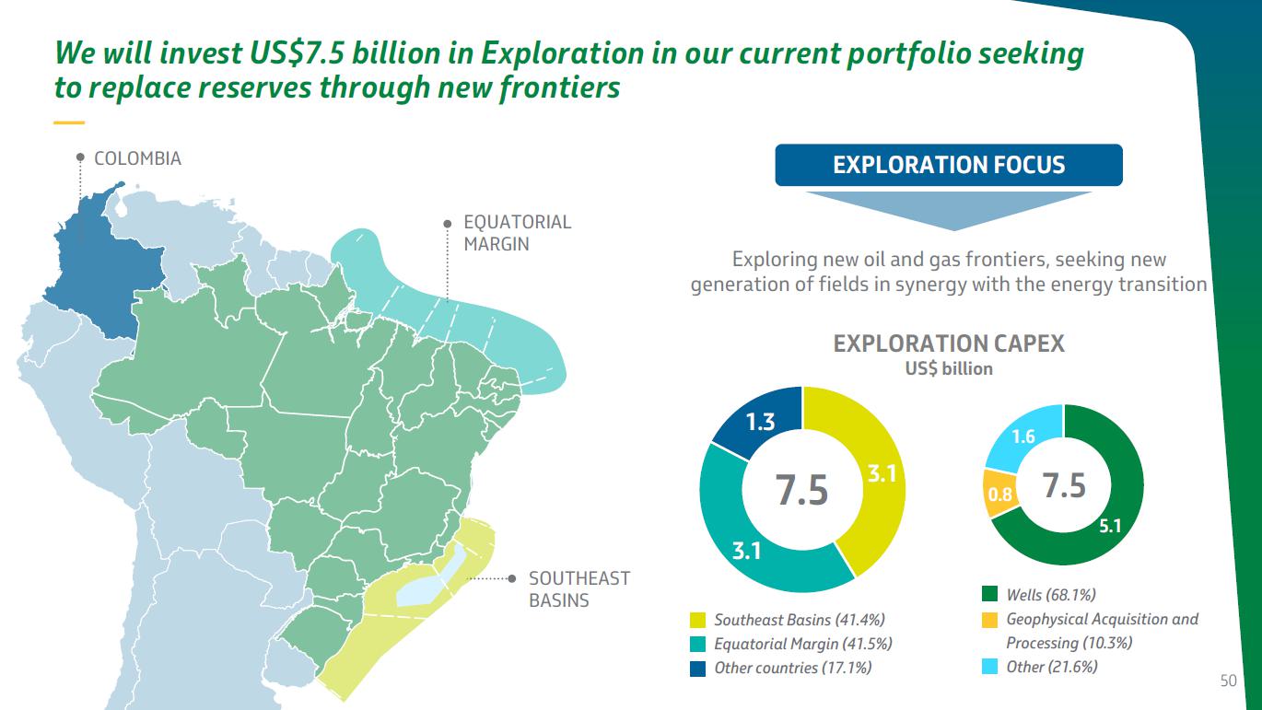The width and height of the screenshot is (1262, 710).
Task: Click the "1.6" value on the light blue donut segment
Action: click(1023, 437)
